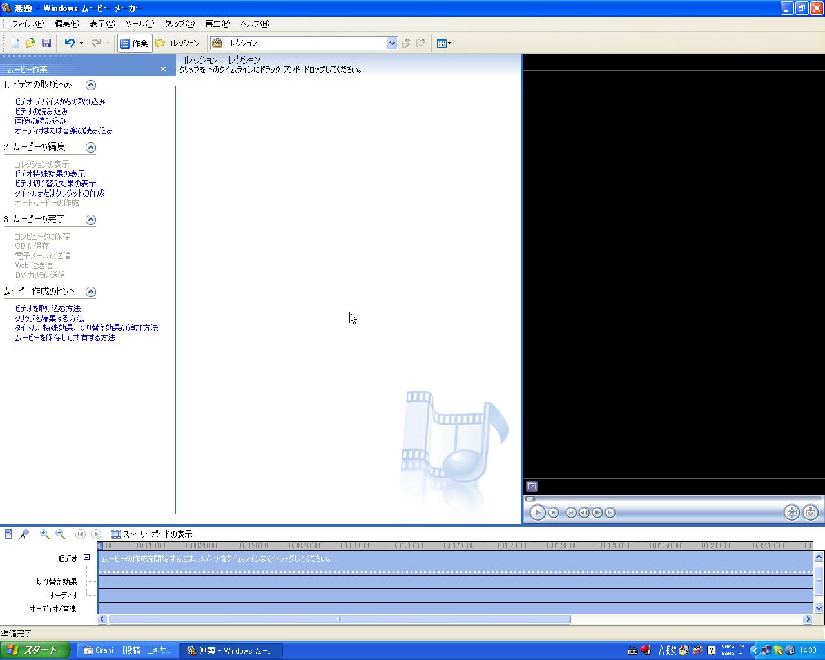The image size is (825, 660).
Task: Step to the previous frame
Action: click(584, 512)
